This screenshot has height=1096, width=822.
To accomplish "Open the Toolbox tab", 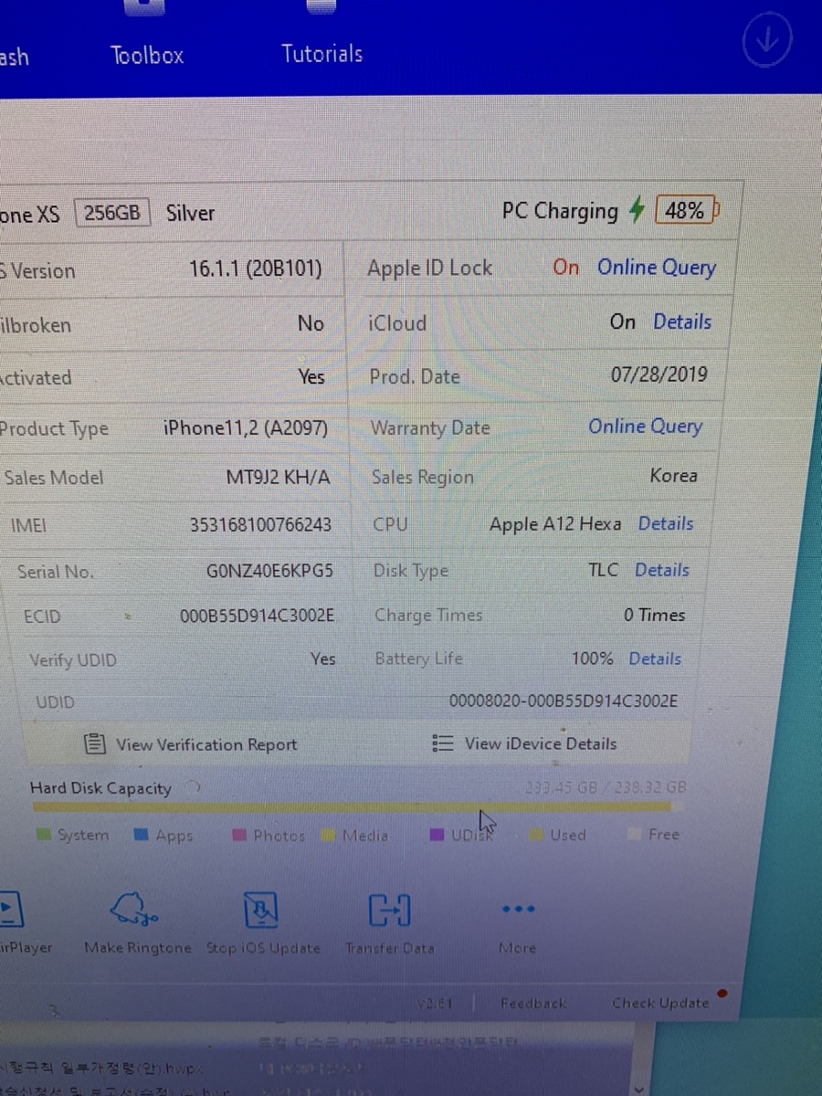I will coord(147,55).
